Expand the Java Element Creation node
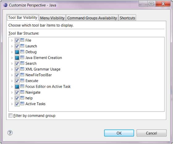This screenshot has height=144, width=173. coord(12,58)
